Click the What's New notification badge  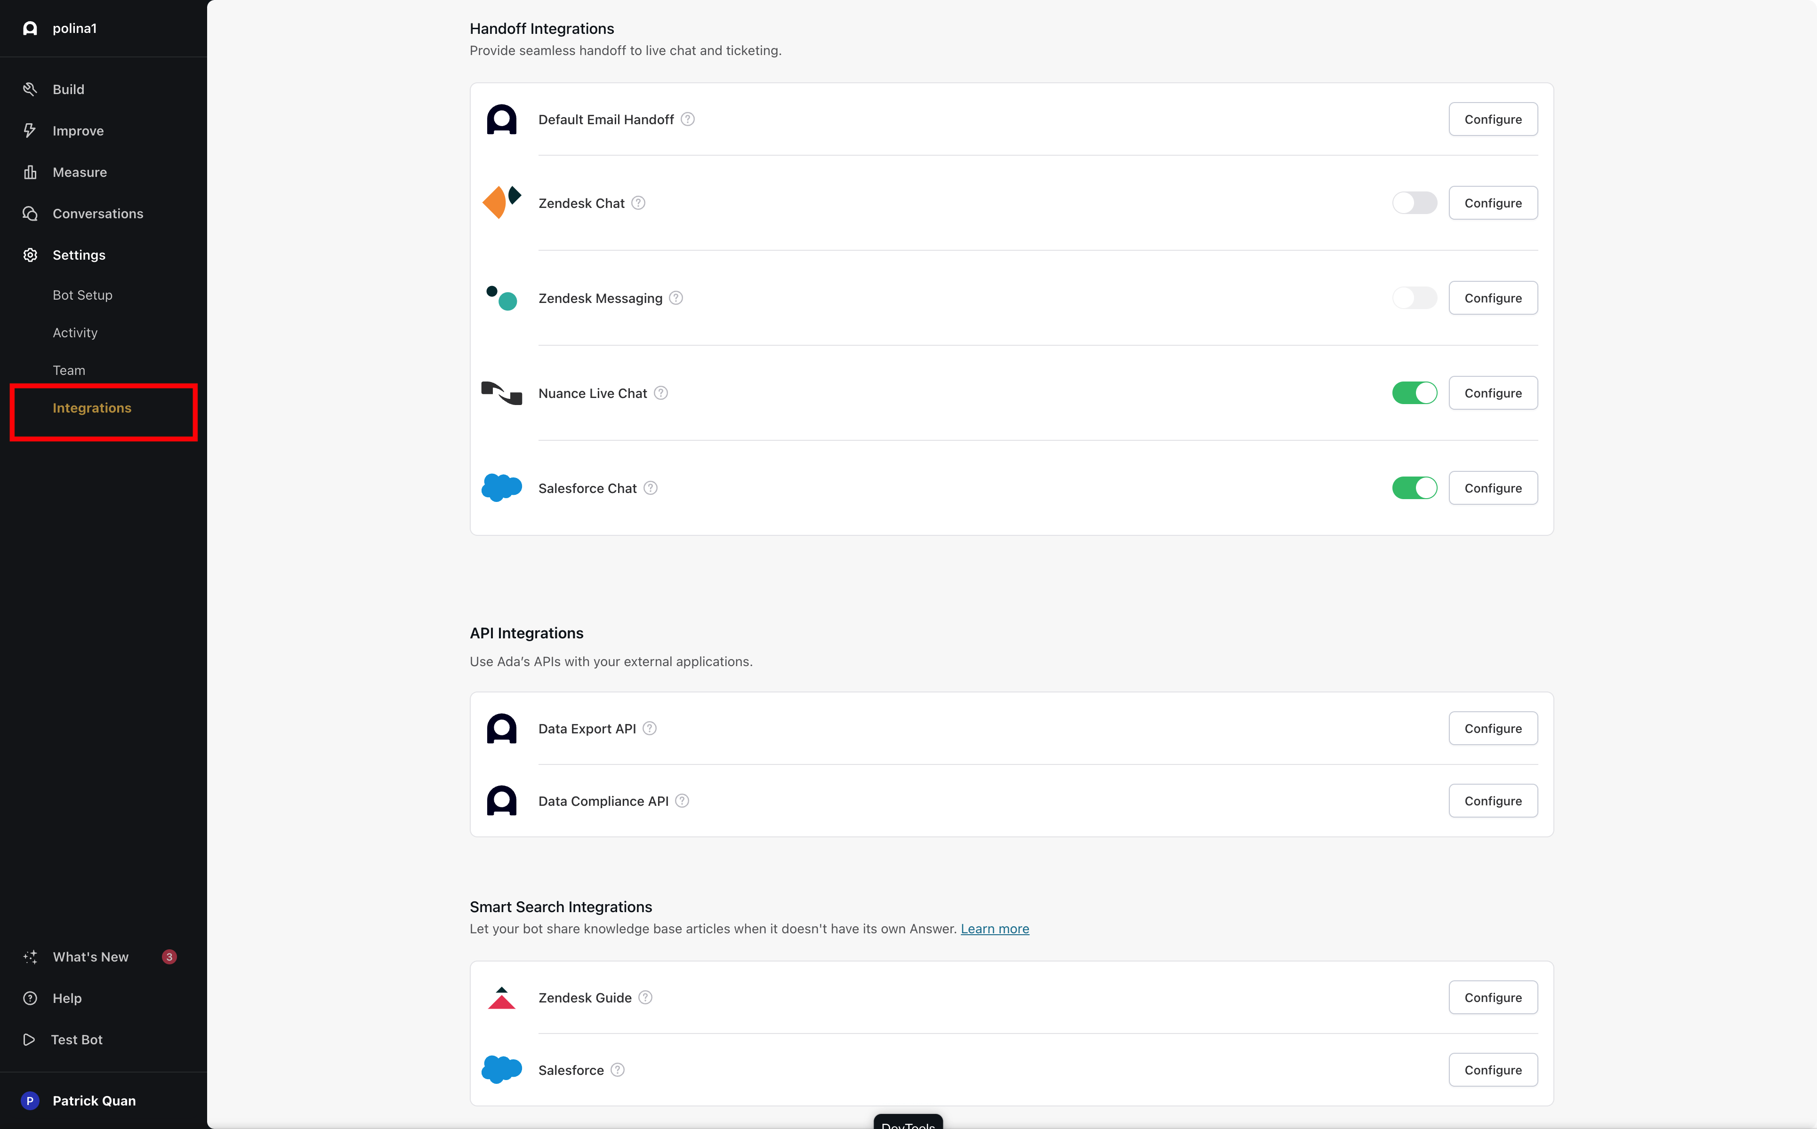tap(169, 957)
